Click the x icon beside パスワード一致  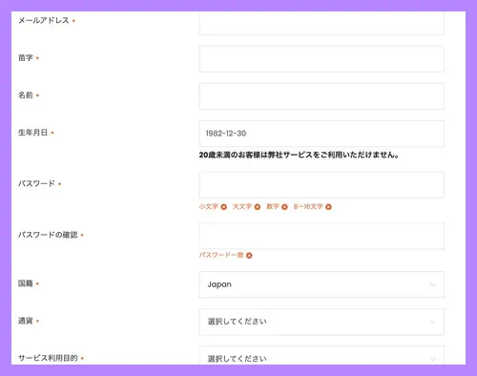(x=249, y=255)
